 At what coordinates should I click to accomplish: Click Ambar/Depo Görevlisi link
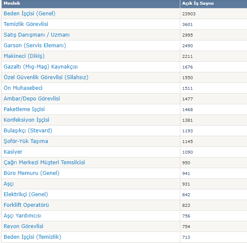tap(32, 99)
